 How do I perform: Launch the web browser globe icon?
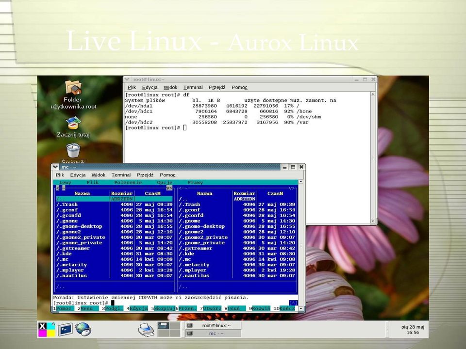(83, 329)
